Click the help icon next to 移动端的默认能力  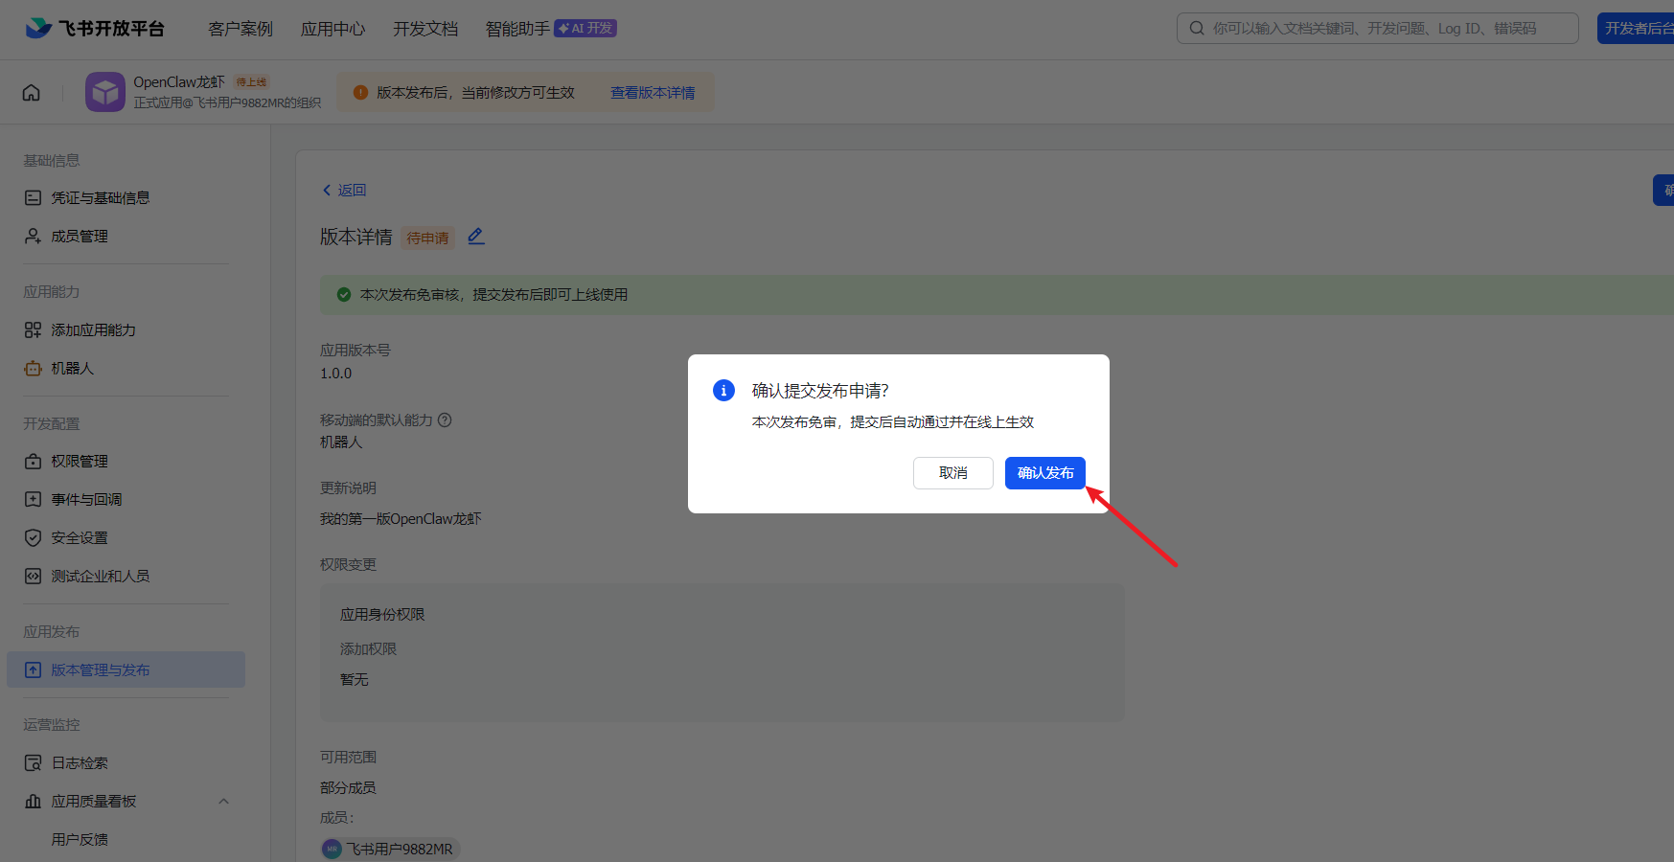[445, 420]
